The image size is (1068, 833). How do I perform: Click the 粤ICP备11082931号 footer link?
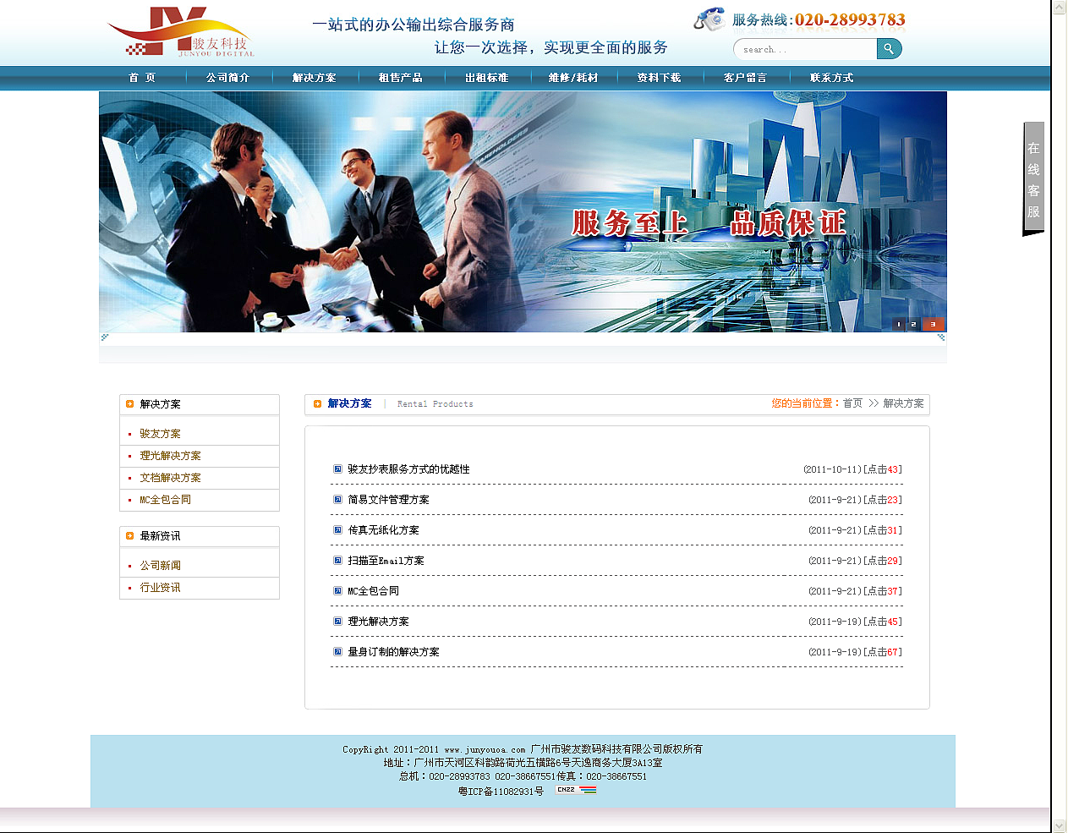pyautogui.click(x=501, y=792)
